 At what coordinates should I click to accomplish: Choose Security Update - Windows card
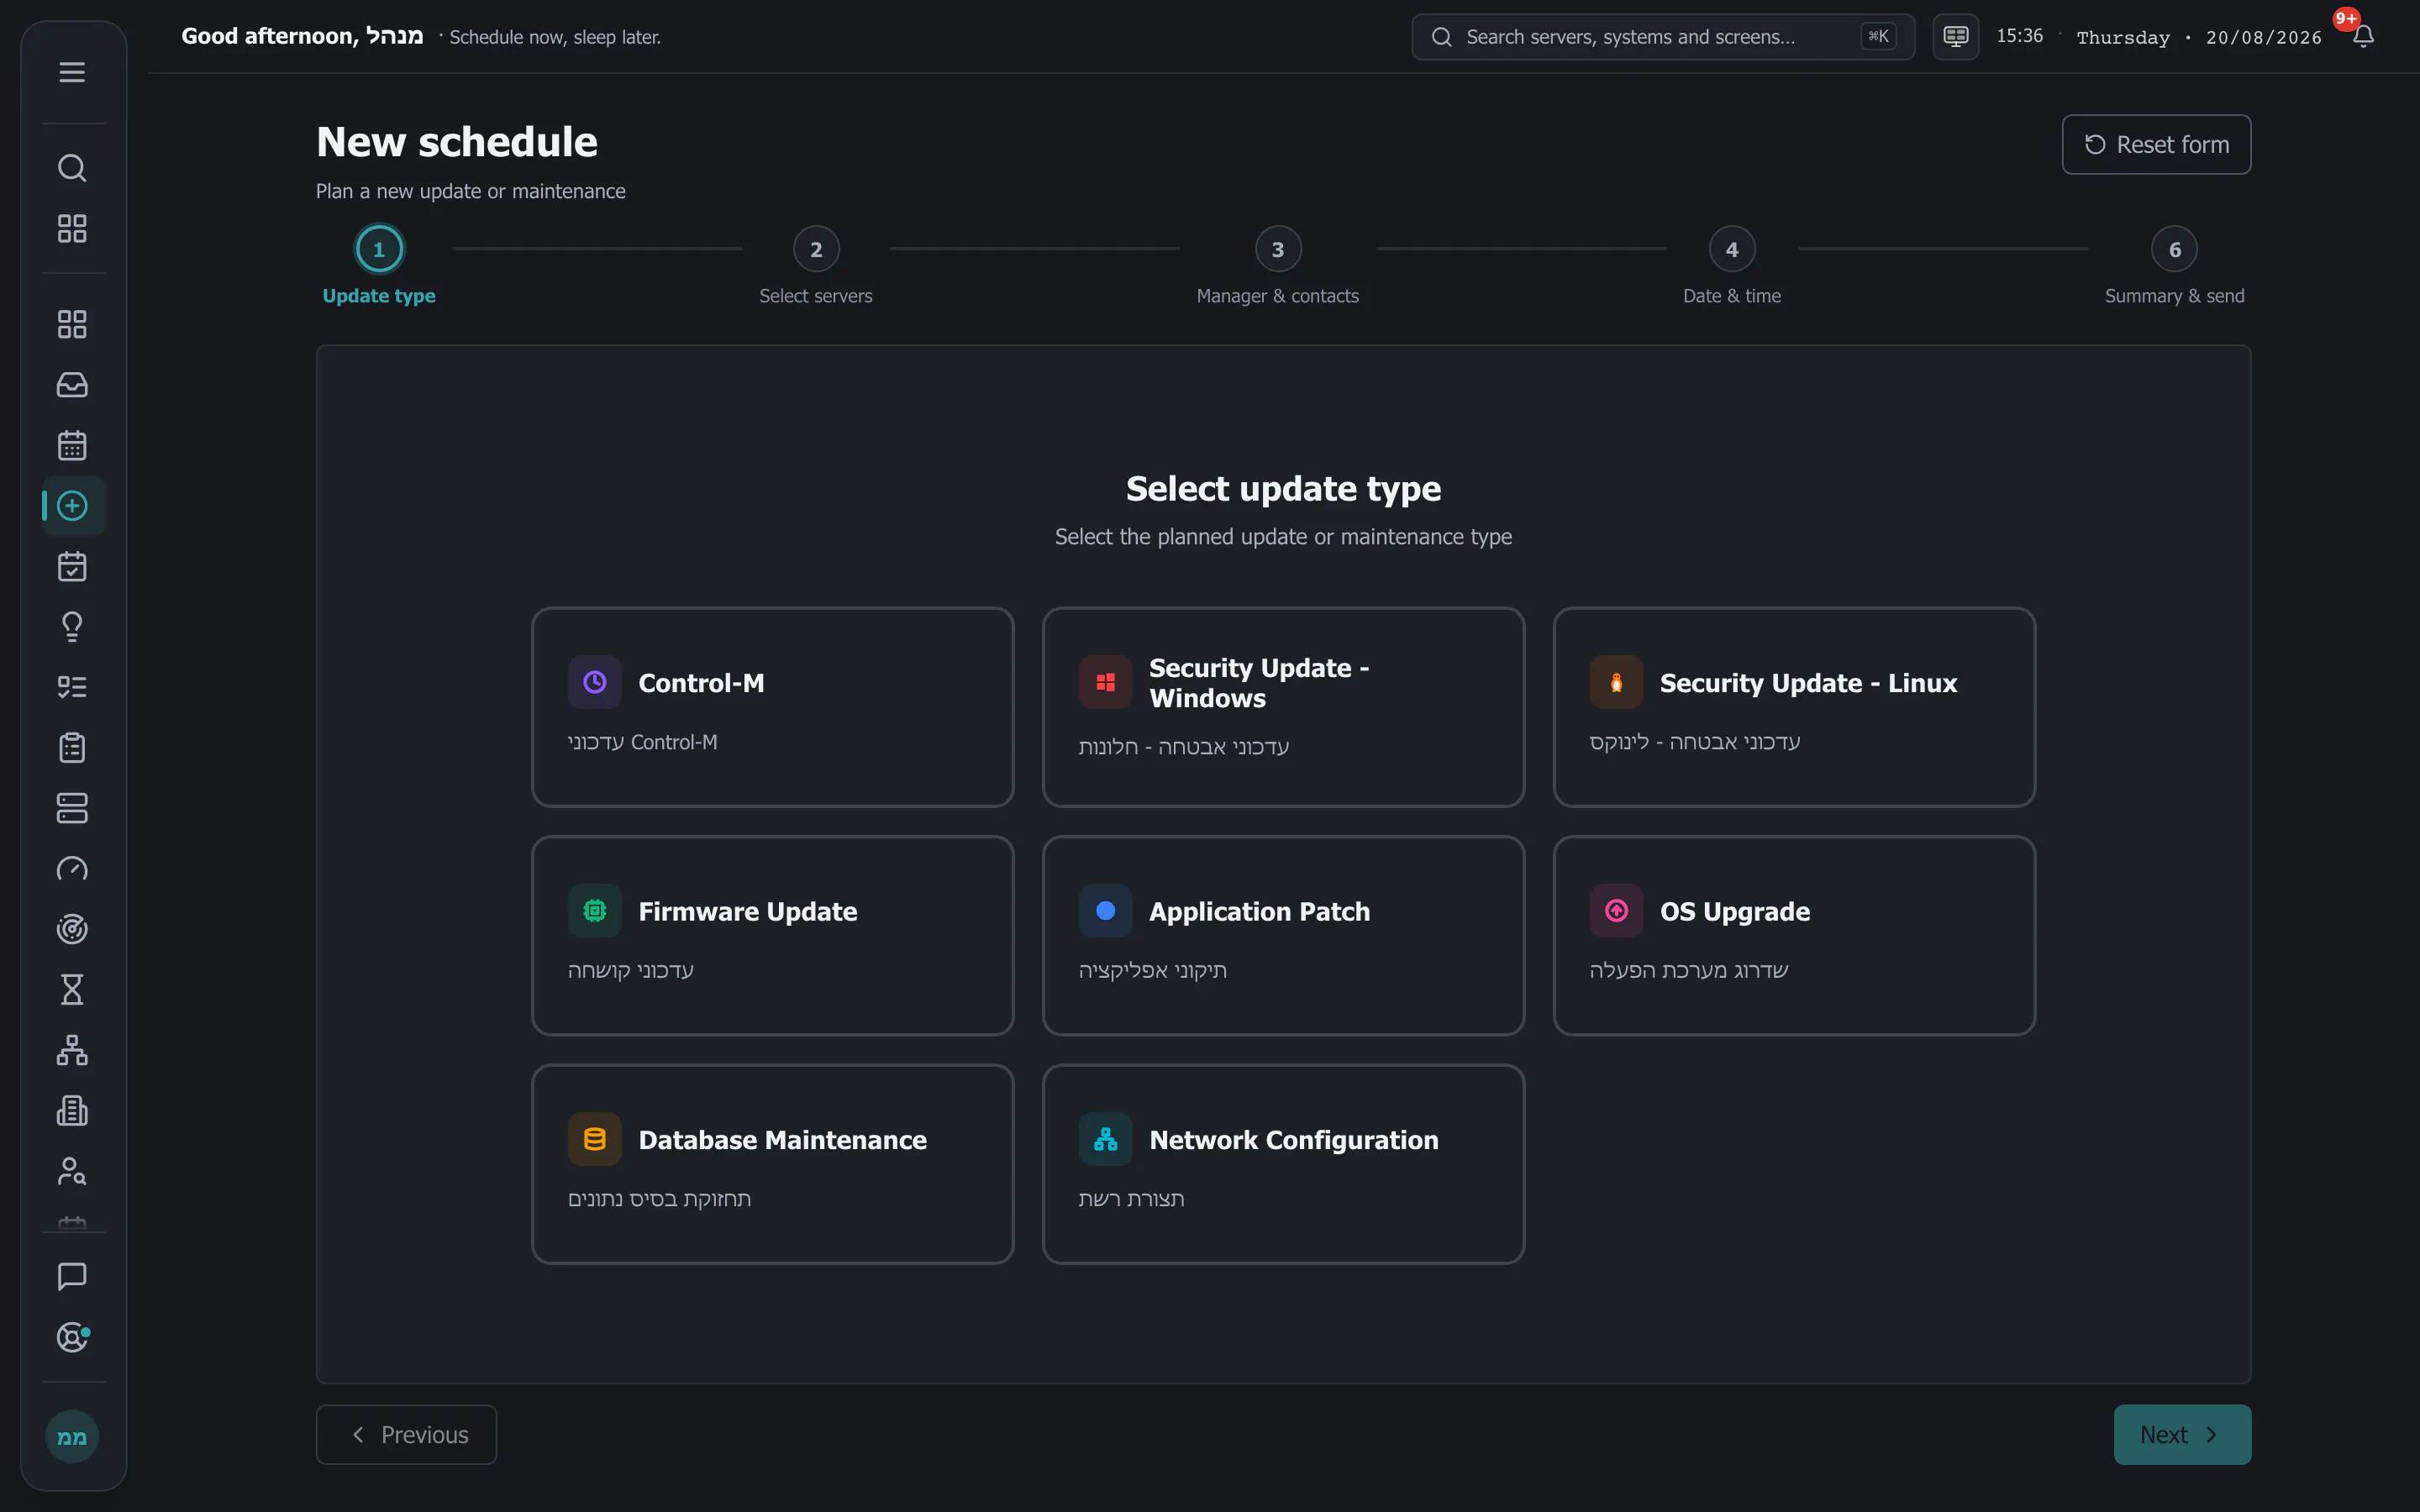pos(1283,707)
